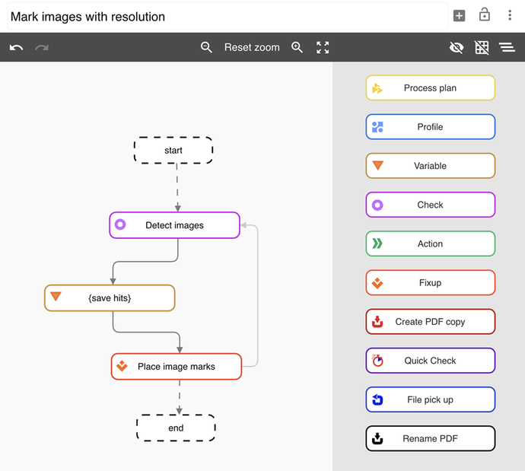
Task: Click the undo arrow icon
Action: (x=16, y=47)
